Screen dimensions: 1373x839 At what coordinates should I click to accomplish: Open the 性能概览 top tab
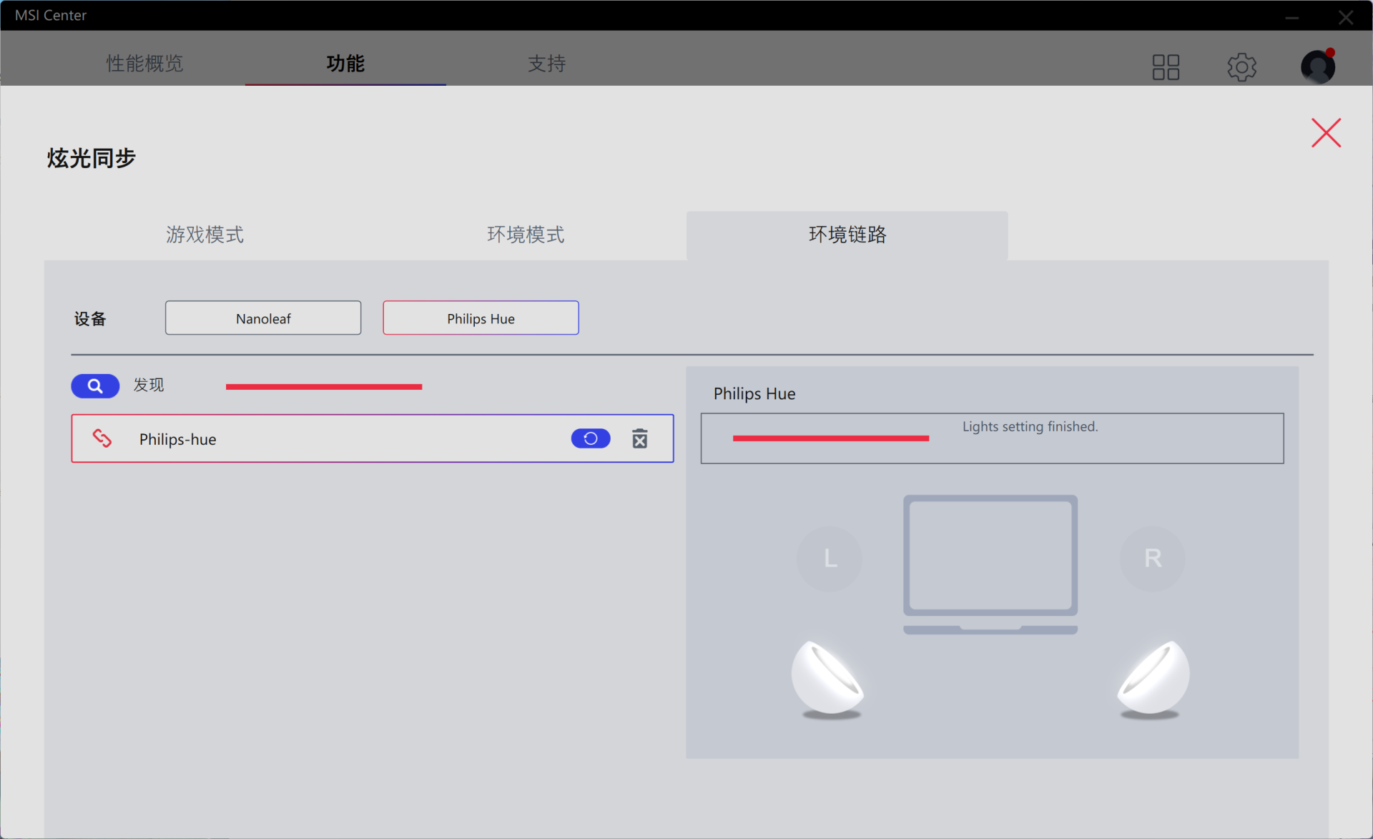click(144, 64)
